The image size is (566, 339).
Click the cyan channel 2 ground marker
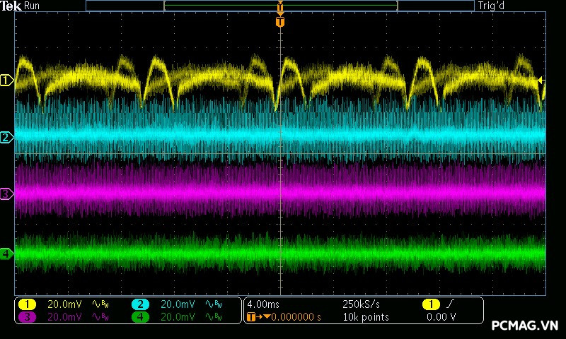point(7,137)
